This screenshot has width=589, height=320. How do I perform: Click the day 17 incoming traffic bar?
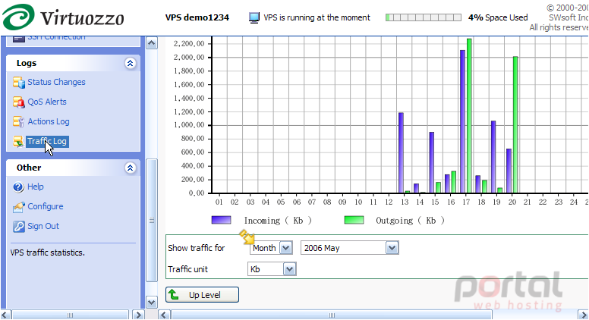tap(462, 121)
